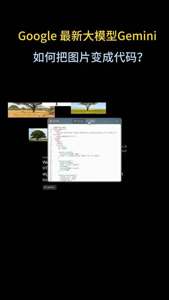Screen dimensions: 169x300
Task: Click the 'angle = slider.value();' code line
Action: [69, 164]
